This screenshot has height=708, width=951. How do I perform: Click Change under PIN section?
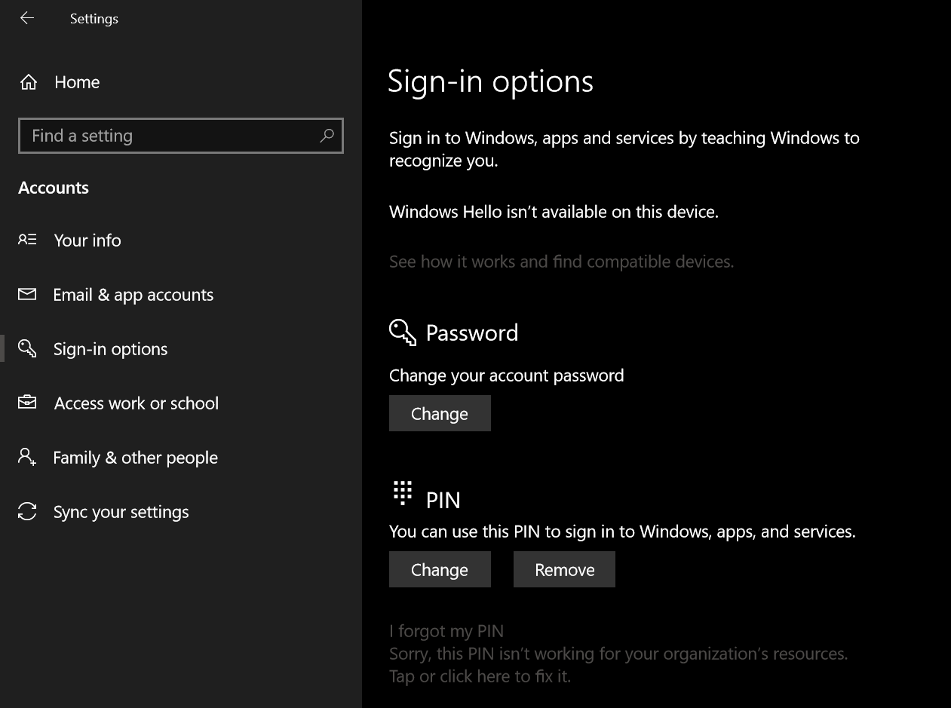(x=440, y=569)
